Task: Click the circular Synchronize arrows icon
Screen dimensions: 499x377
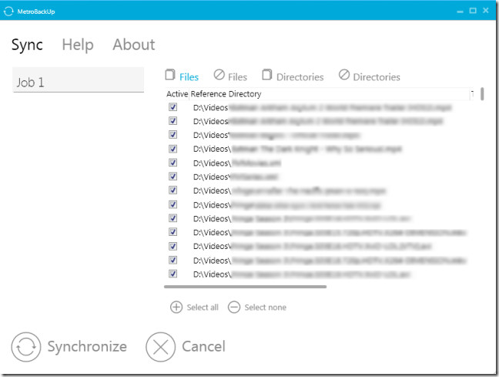Action: (26, 347)
